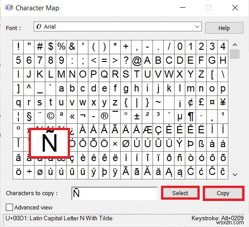Click the scroll down arrow of character grid
The image size is (249, 227).
pyautogui.click(x=235, y=175)
